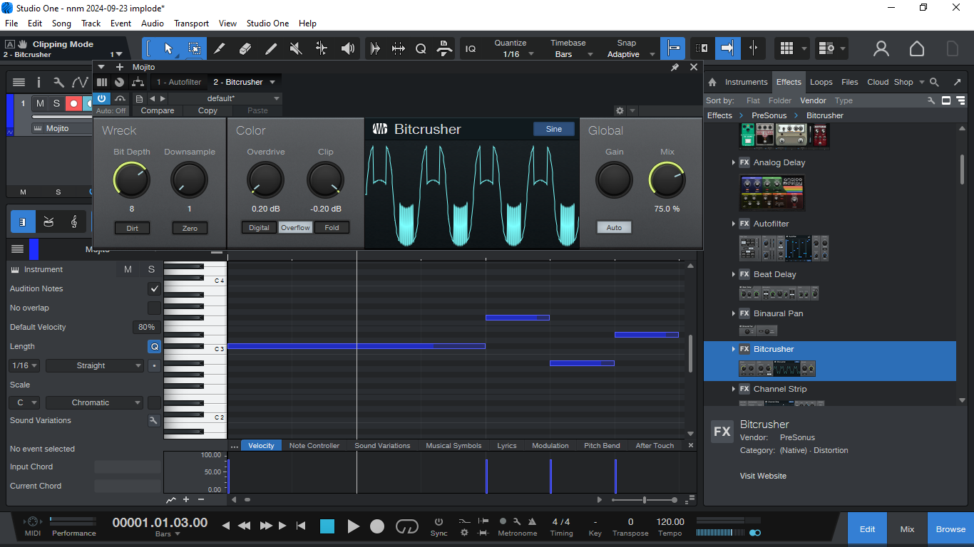
Task: Switch to the Loops browser tab
Action: pos(821,82)
